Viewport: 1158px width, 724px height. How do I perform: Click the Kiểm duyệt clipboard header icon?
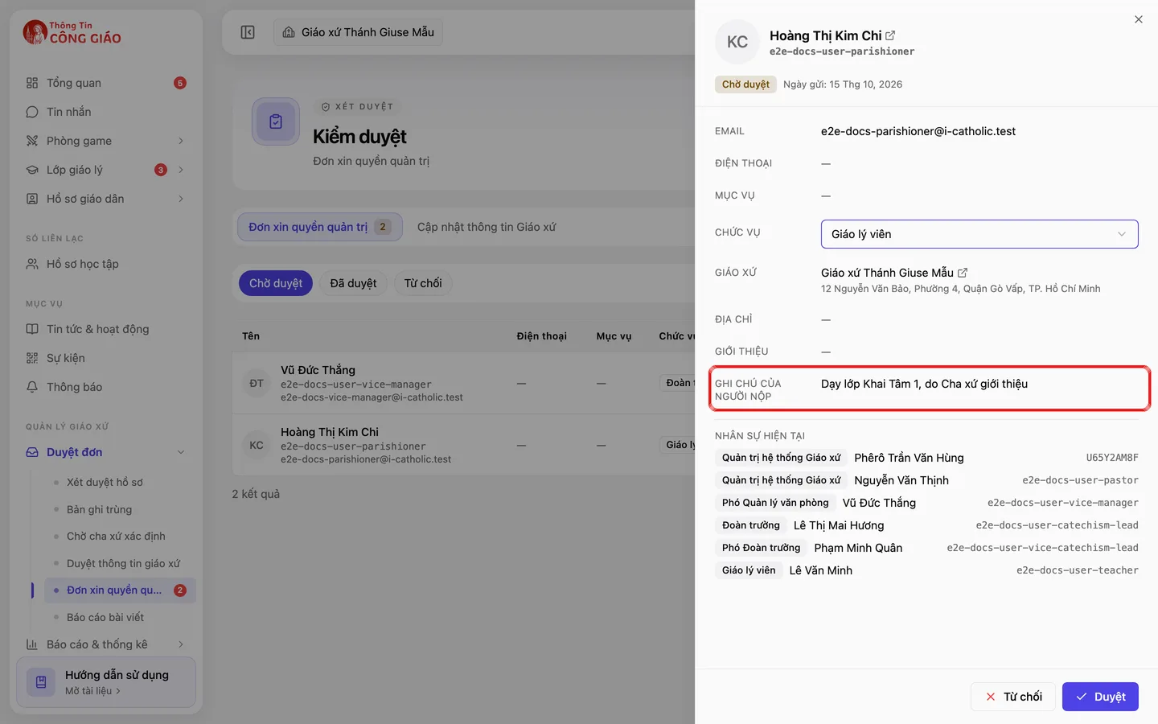pos(276,121)
